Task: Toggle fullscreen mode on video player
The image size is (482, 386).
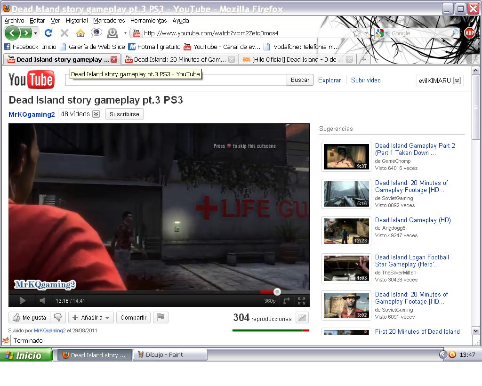Action: click(301, 301)
